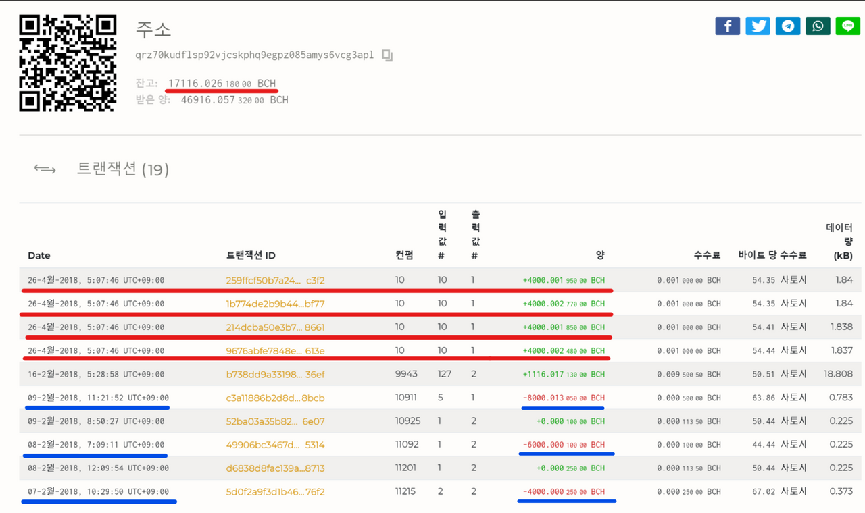The image size is (865, 513).
Task: Open transaction 9676abfe7848e... 613e
Action: point(275,351)
